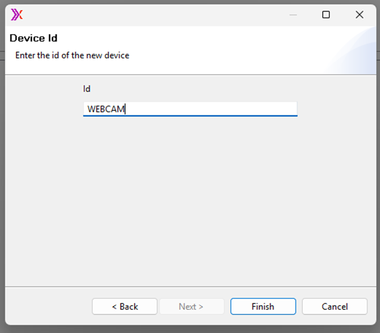Close the dialog with the X button

359,15
